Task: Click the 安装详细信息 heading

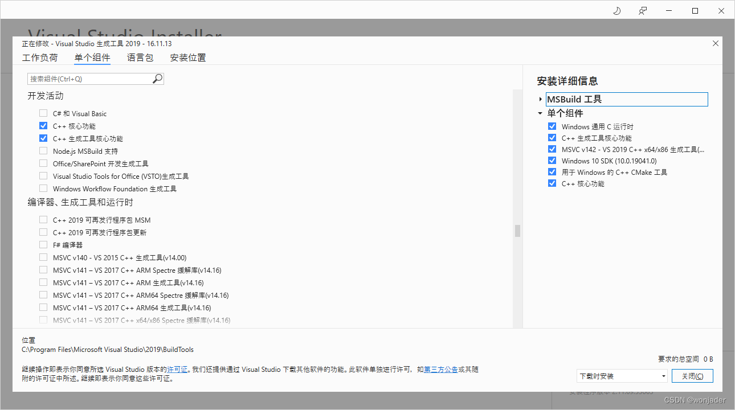Action: pos(567,81)
